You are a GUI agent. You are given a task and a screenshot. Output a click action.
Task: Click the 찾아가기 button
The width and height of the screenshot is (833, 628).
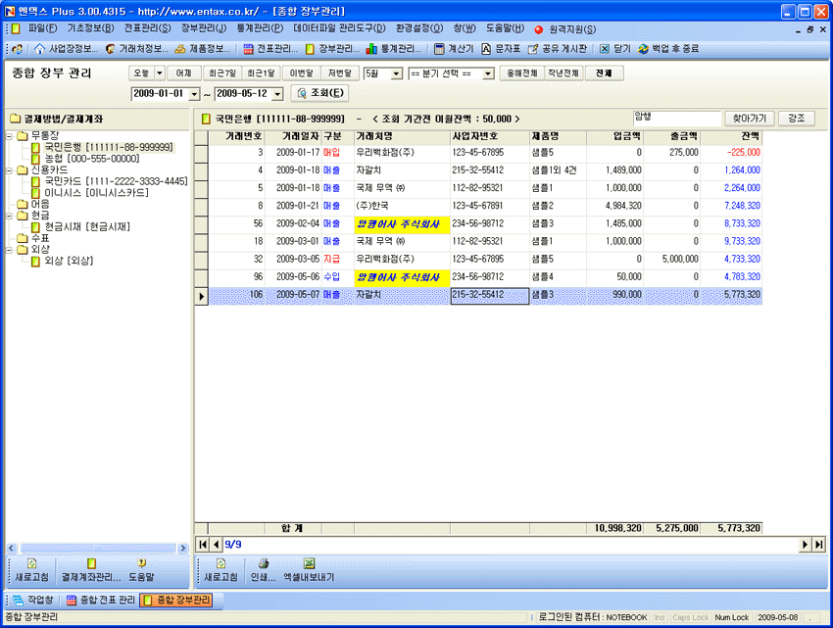click(749, 119)
